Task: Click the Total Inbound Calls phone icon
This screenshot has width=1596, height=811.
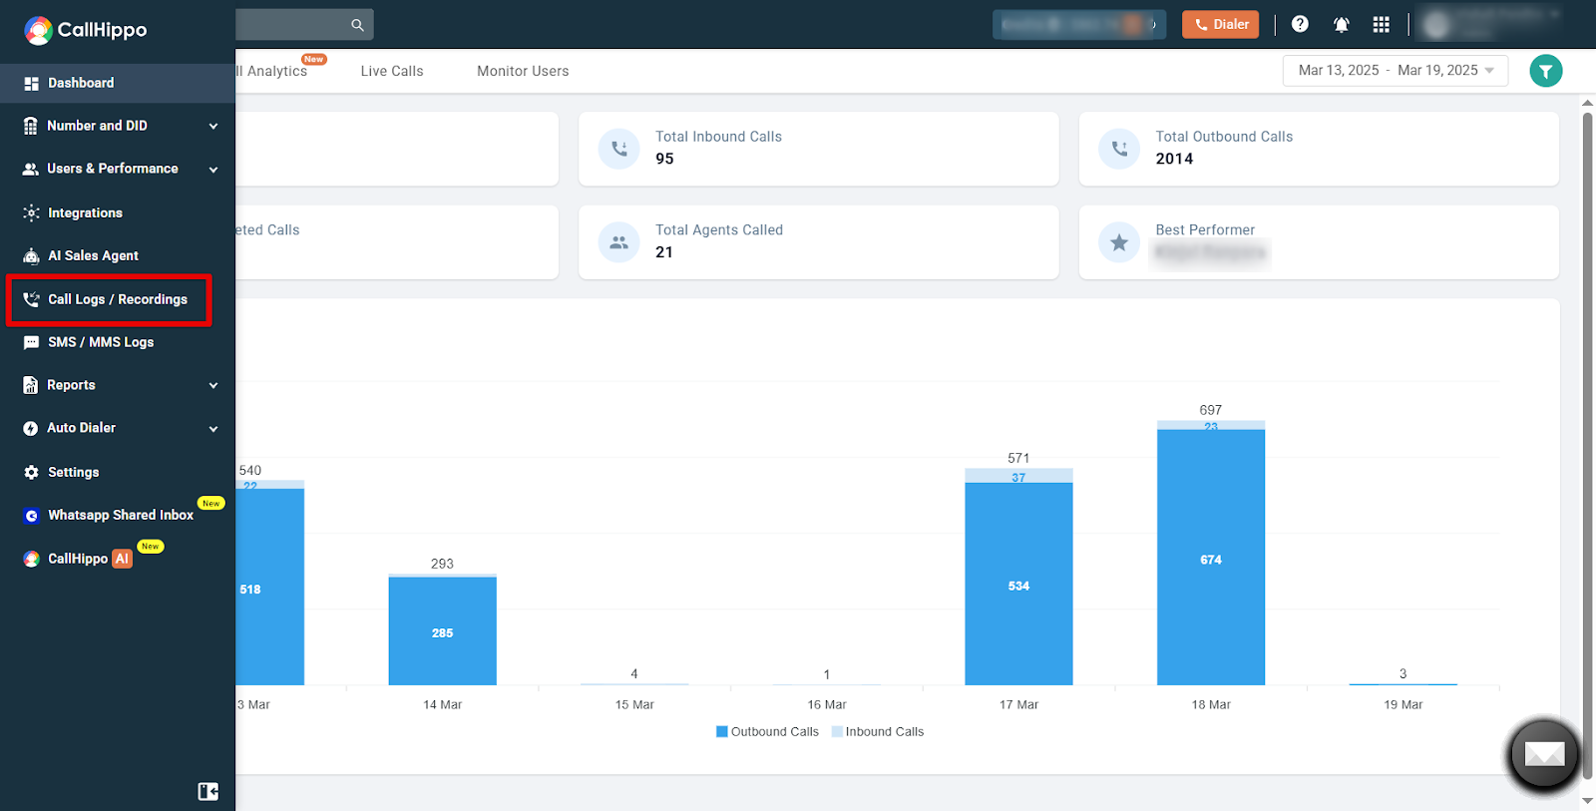Action: (619, 149)
